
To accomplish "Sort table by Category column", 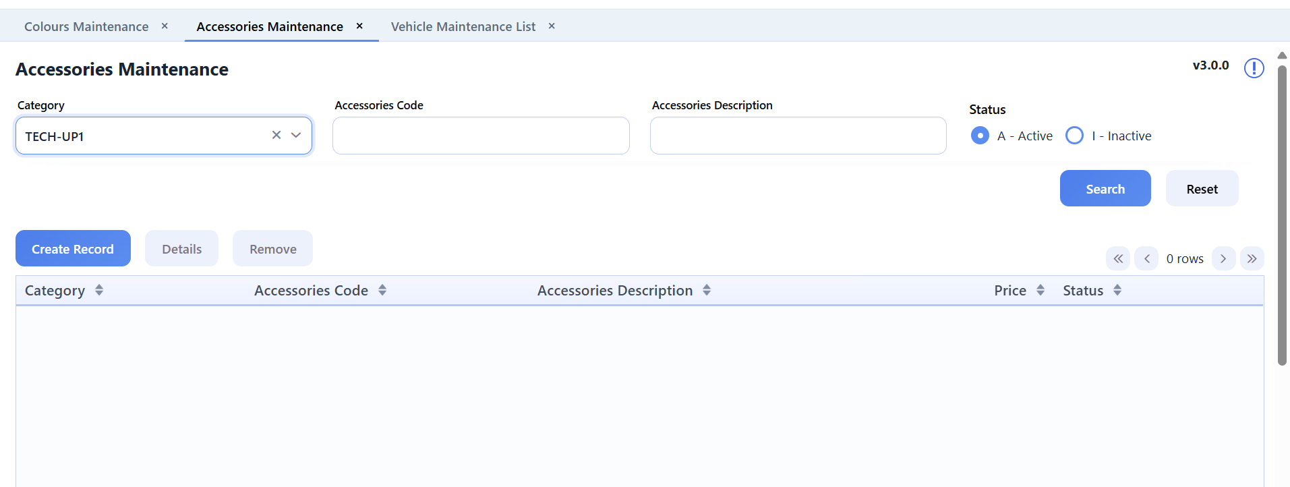I will (99, 290).
